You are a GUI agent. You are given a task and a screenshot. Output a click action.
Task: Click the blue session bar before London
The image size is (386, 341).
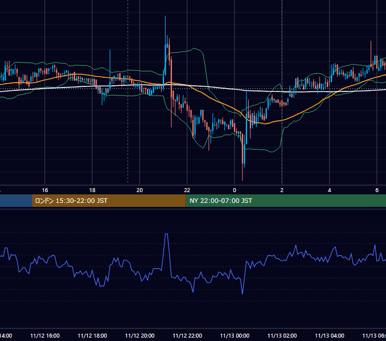(16, 201)
